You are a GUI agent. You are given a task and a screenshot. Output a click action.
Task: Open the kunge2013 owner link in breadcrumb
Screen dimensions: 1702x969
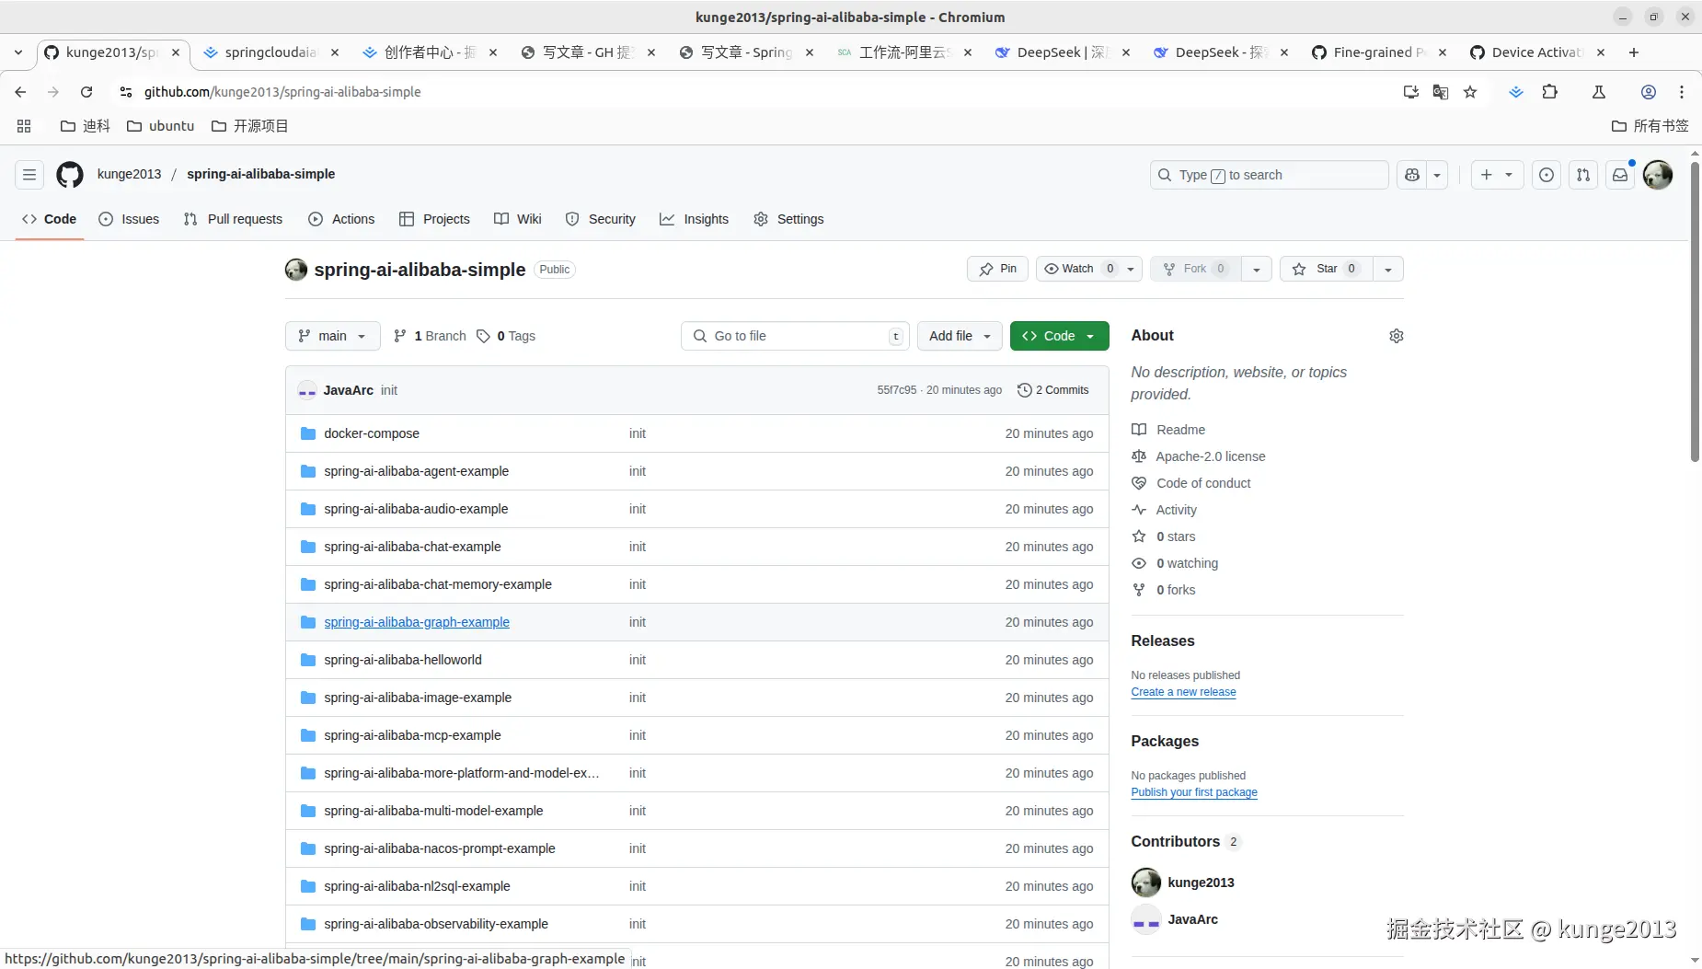click(x=129, y=175)
